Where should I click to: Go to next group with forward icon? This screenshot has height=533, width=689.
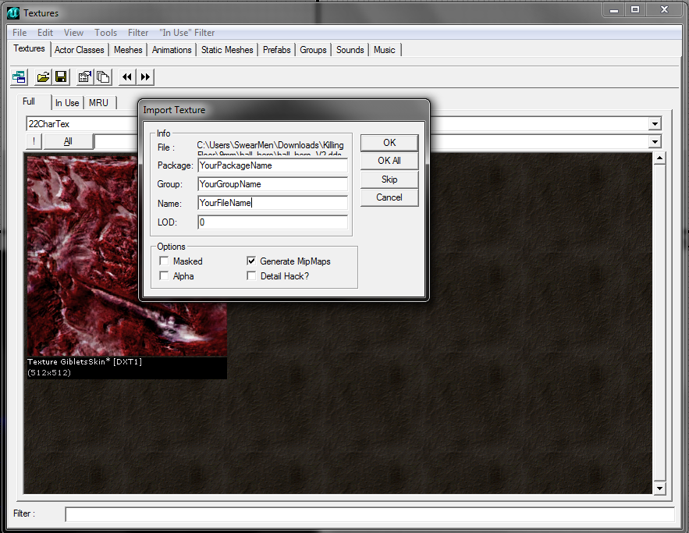[145, 77]
